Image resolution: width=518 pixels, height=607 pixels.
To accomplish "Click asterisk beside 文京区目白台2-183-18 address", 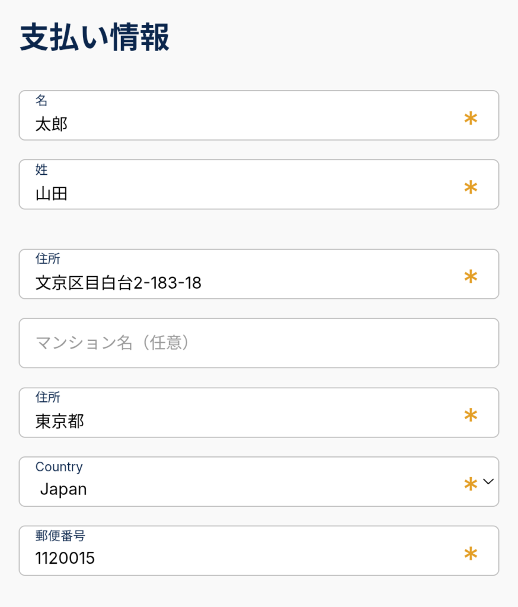I will [x=471, y=277].
